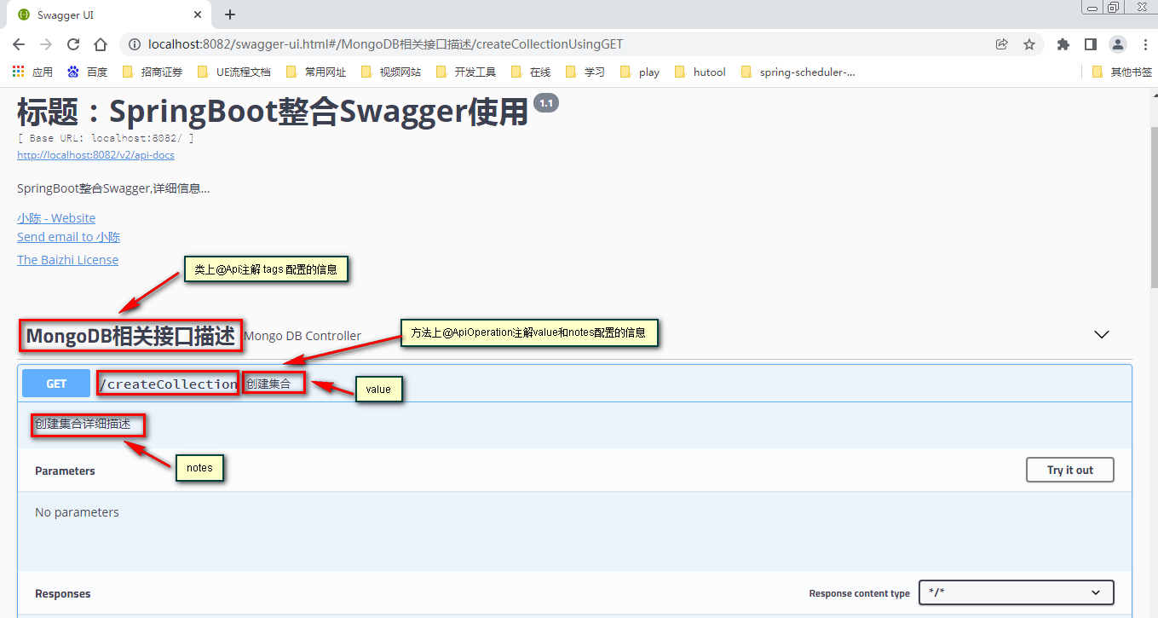Image resolution: width=1158 pixels, height=618 pixels.
Task: View site information icon in address bar
Action: coord(134,44)
